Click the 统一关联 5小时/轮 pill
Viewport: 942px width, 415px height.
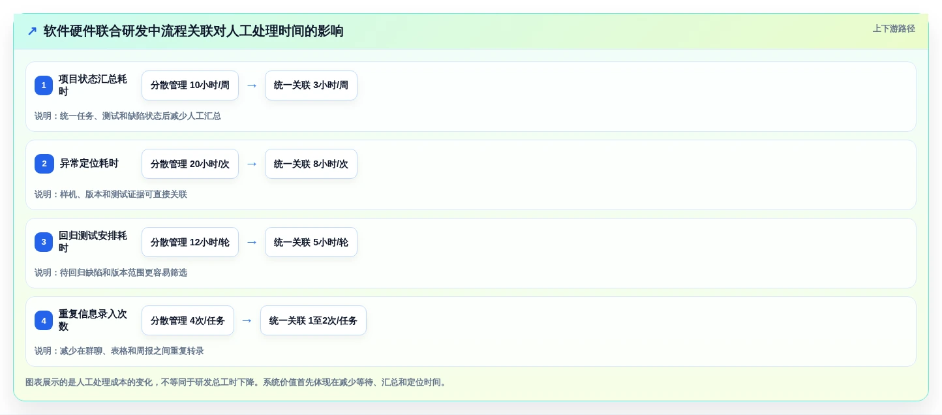coord(311,242)
